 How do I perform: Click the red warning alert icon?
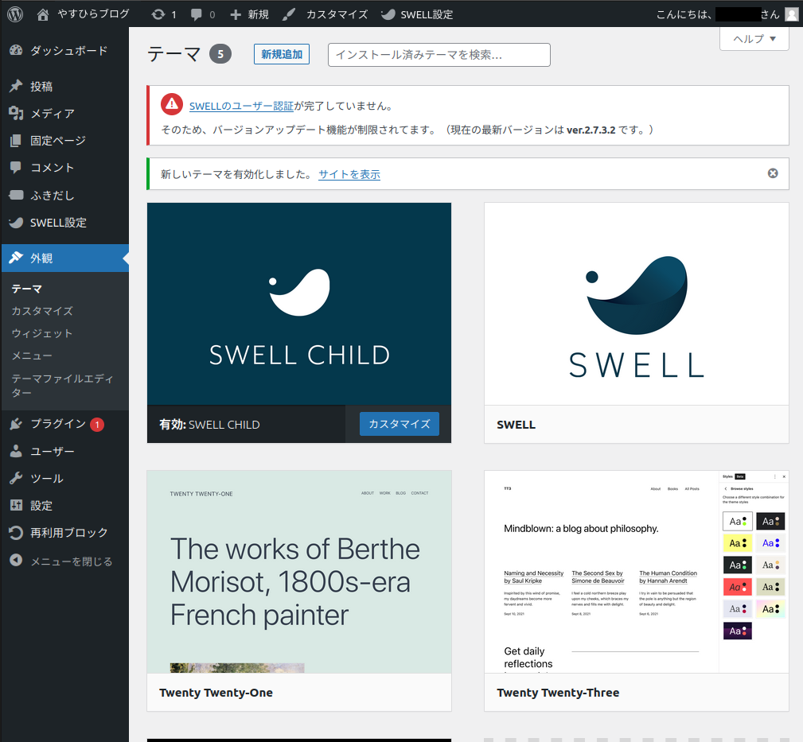click(172, 104)
